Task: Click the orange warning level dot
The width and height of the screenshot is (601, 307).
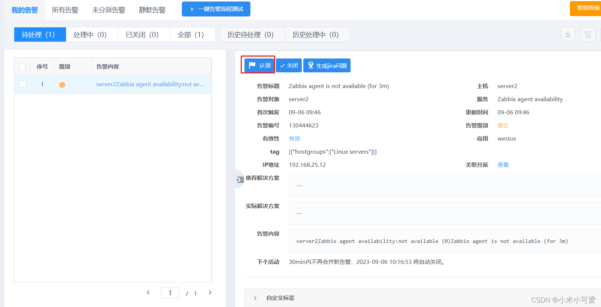Action: (x=62, y=85)
